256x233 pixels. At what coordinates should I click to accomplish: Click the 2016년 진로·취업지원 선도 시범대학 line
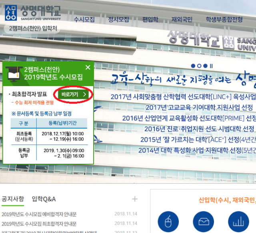tap(199, 129)
